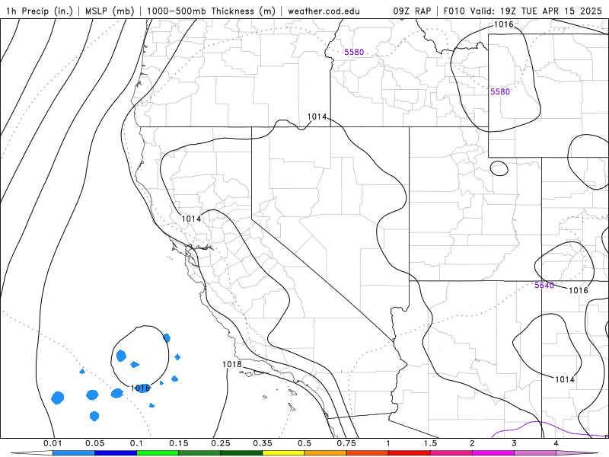Click the legend value 2
This screenshot has width=609, height=457.
[472, 443]
